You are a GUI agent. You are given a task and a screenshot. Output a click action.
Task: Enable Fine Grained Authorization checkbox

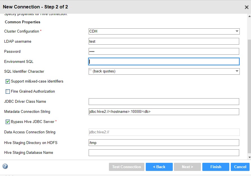tap(8, 92)
